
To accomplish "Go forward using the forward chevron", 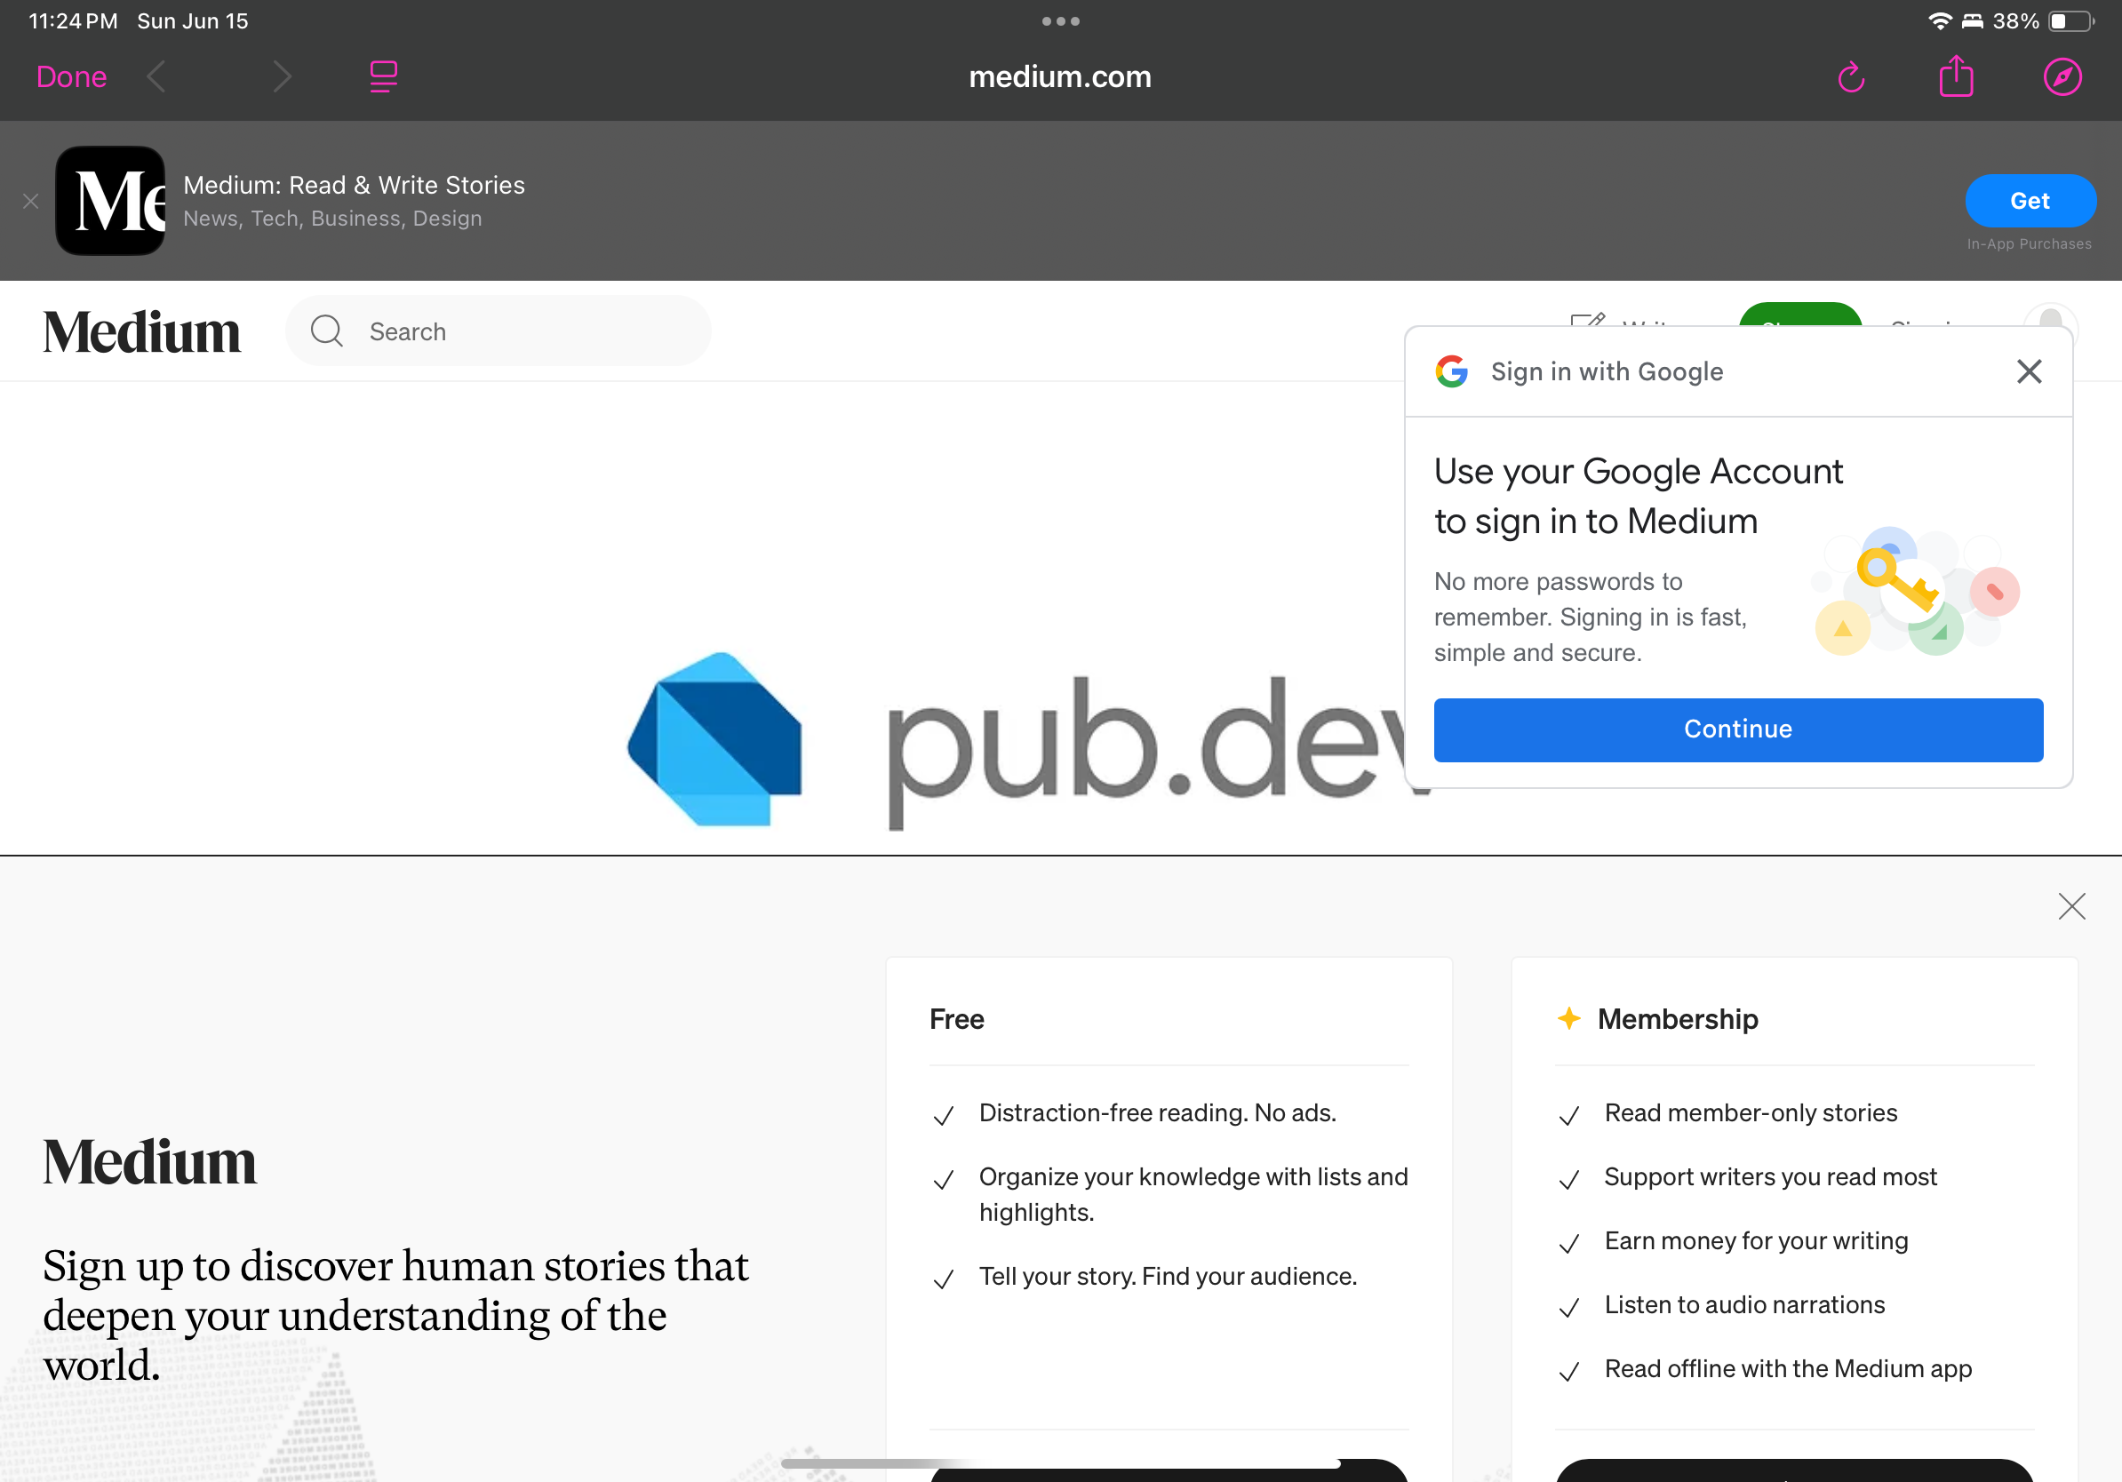I will [x=282, y=76].
